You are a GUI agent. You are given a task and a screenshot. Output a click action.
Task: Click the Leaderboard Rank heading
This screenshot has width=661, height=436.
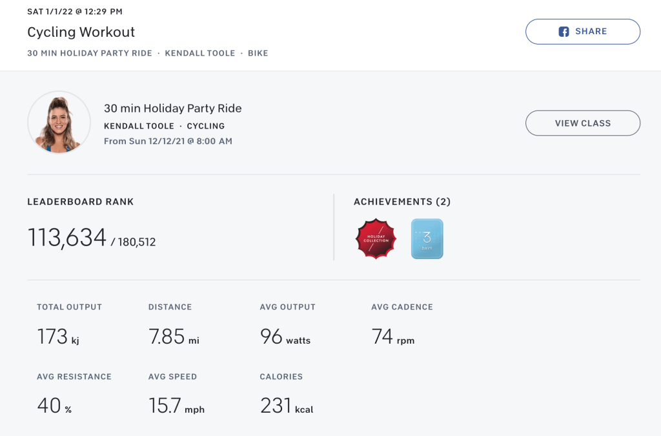tap(80, 202)
